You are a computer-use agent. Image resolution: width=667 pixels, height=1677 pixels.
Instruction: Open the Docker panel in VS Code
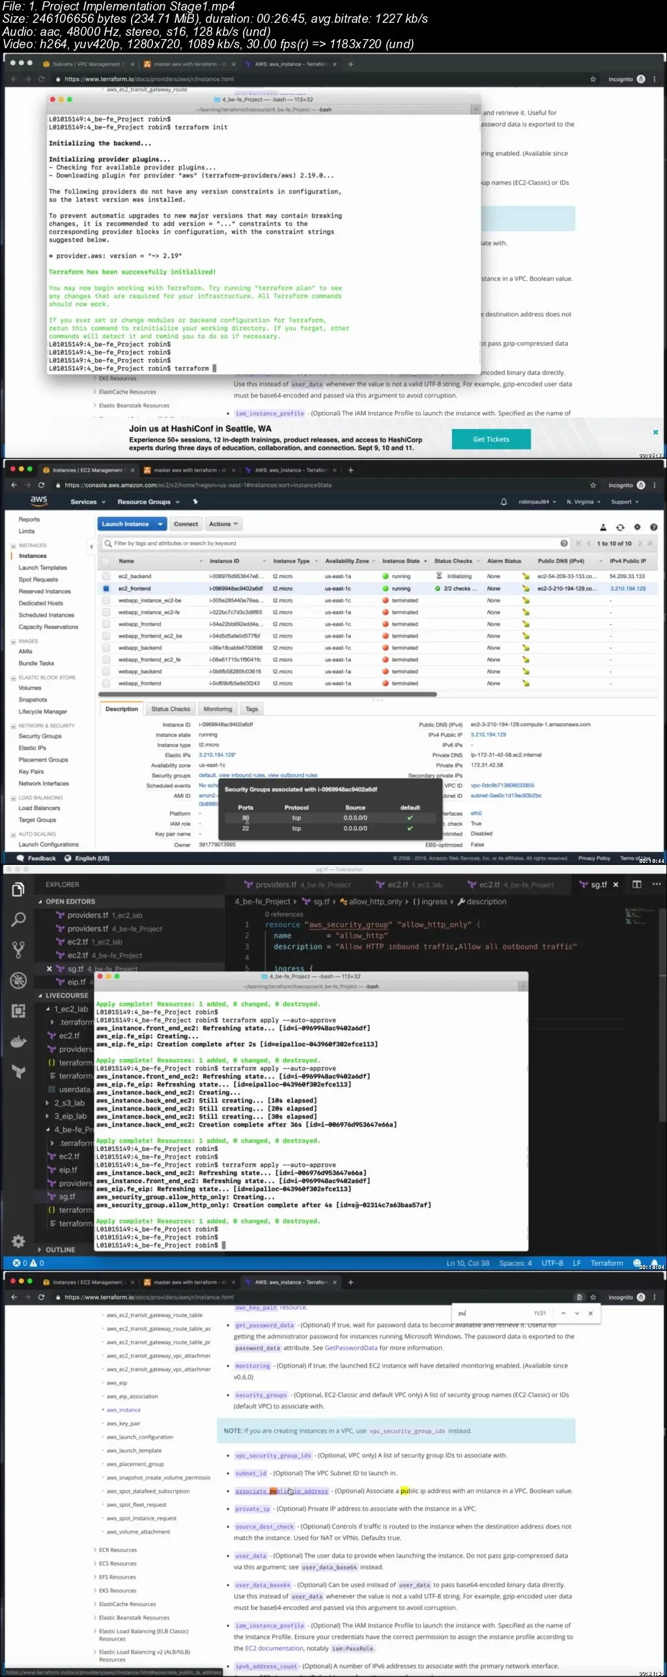18,1042
